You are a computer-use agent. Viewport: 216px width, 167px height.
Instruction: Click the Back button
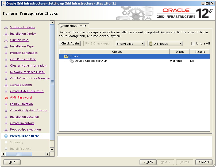click(x=148, y=162)
